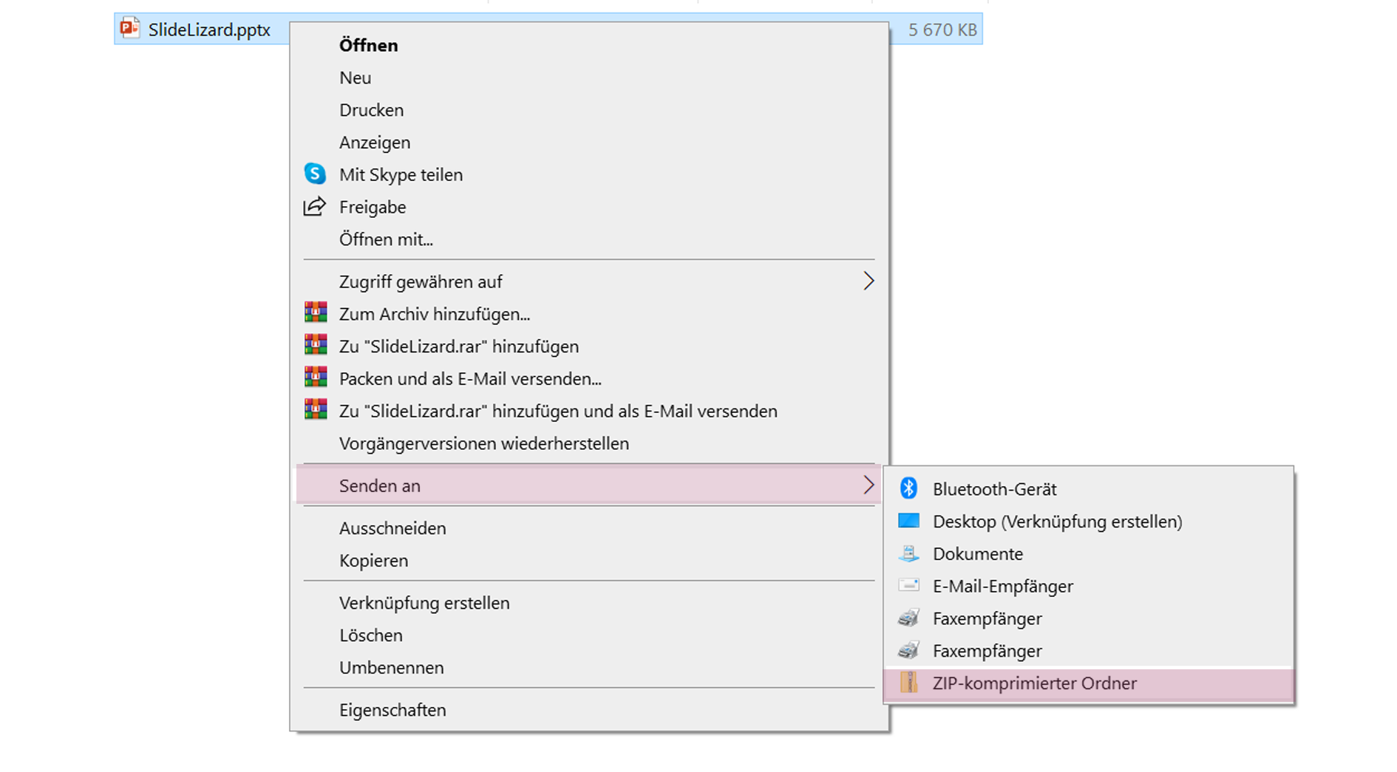The width and height of the screenshot is (1397, 772).
Task: Click the 5 670 KB file size
Action: [942, 30]
